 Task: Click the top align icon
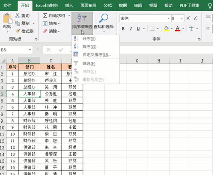coord(208,17)
